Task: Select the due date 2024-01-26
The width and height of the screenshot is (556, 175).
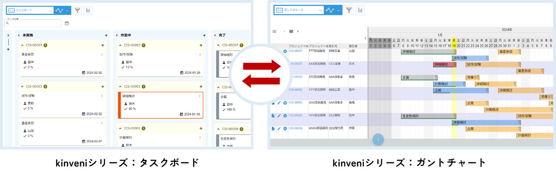Action: tap(190, 72)
